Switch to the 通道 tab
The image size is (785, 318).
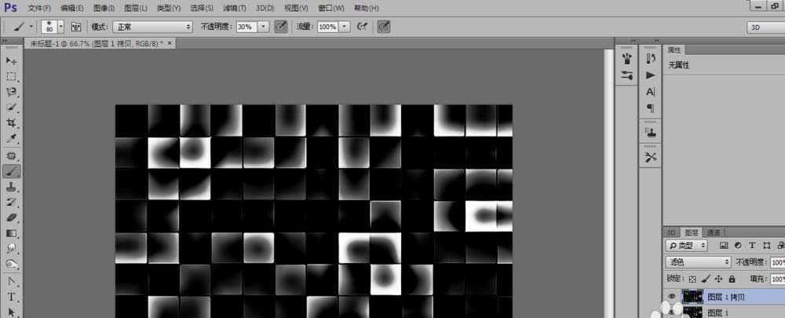pos(714,232)
